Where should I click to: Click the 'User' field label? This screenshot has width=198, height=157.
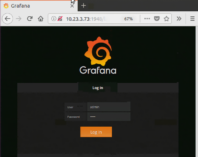pyautogui.click(x=70, y=107)
